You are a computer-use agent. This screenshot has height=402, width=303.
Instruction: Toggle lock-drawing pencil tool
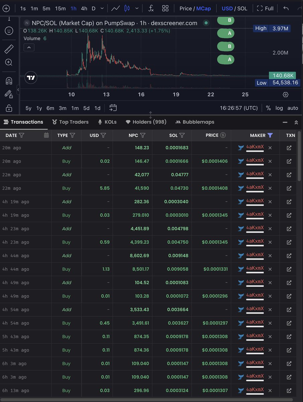[9, 94]
